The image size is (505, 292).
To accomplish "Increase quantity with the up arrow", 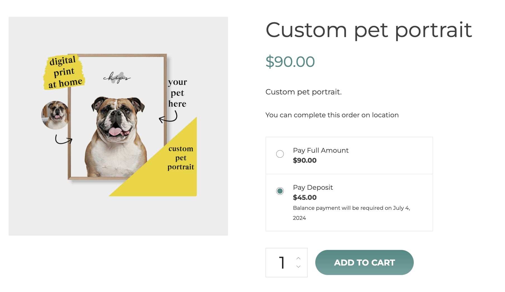I will coord(298,258).
